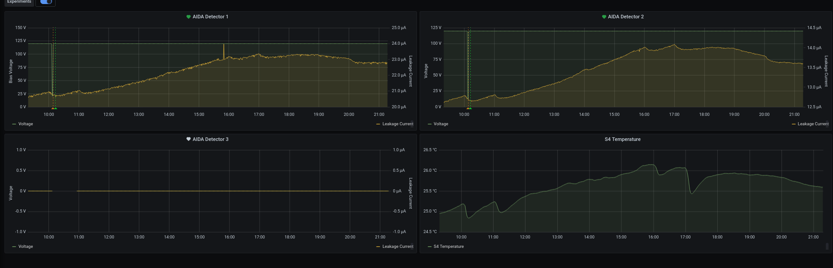Select green annotation marker in AIDA Detector 1
This screenshot has width=833, height=268.
pos(55,108)
